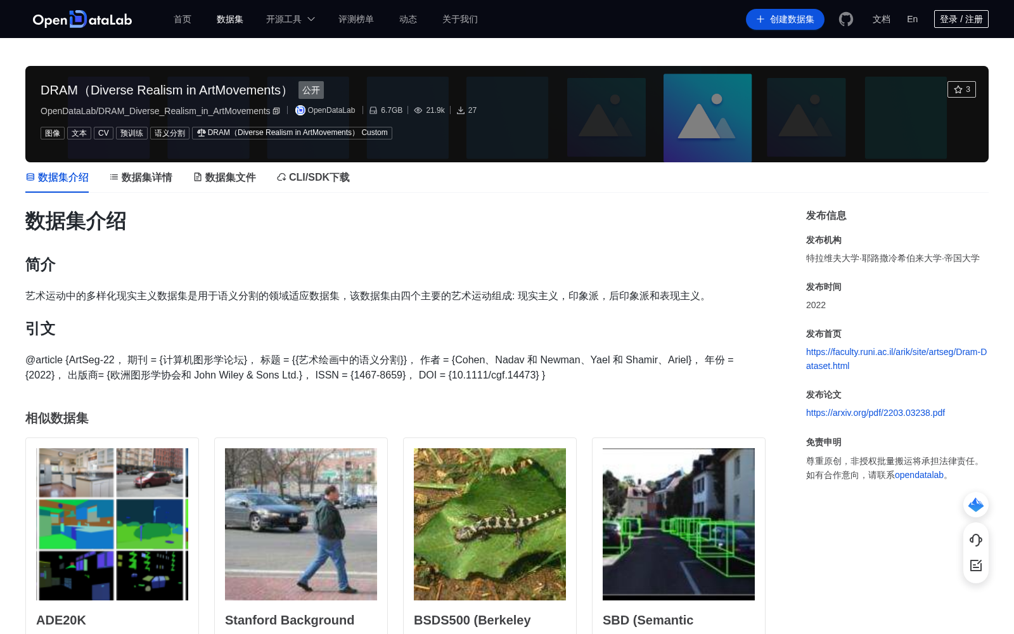
Task: Open the 数据集 nav item
Action: (230, 19)
